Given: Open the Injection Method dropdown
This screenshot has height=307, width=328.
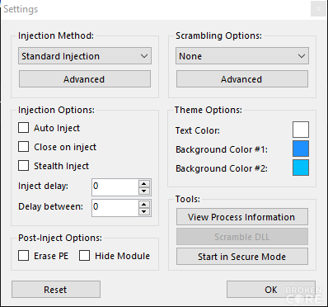Looking at the screenshot, I should coord(85,56).
